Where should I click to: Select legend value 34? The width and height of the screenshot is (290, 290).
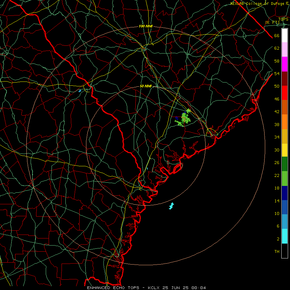(277, 137)
